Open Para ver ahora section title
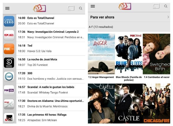 102,17
